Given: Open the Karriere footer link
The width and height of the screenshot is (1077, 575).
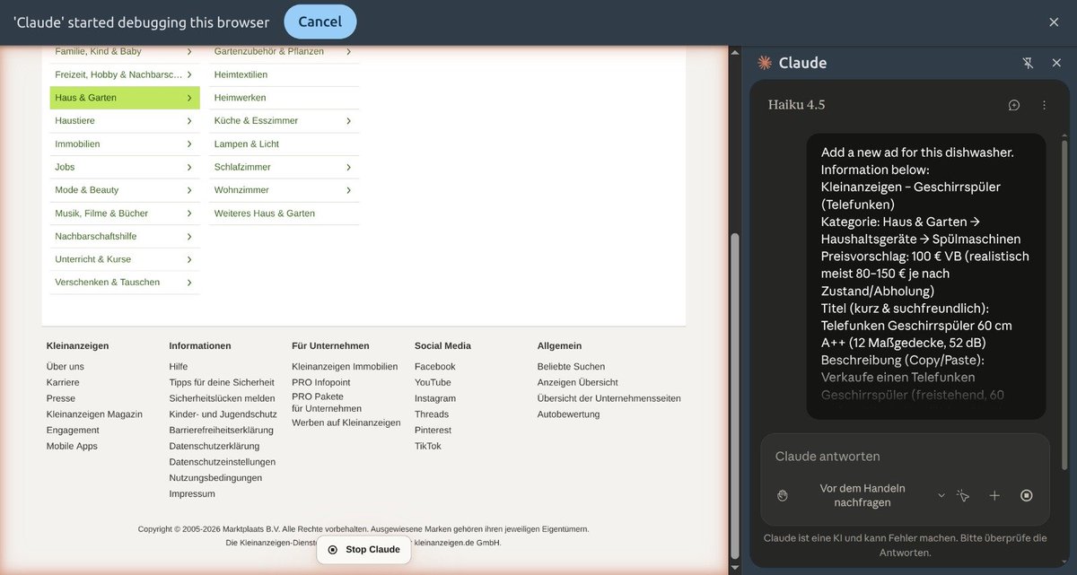Looking at the screenshot, I should (x=63, y=382).
